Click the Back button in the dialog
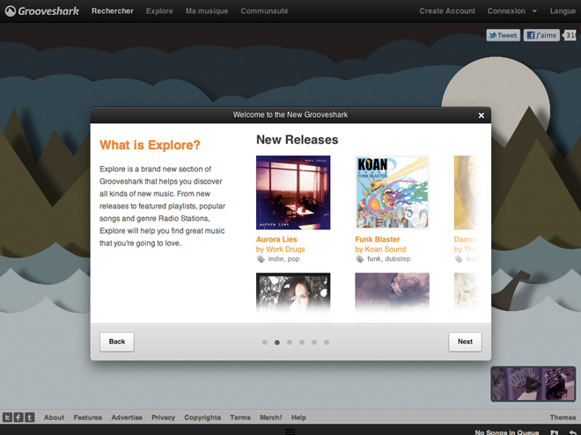The width and height of the screenshot is (581, 435). (117, 342)
